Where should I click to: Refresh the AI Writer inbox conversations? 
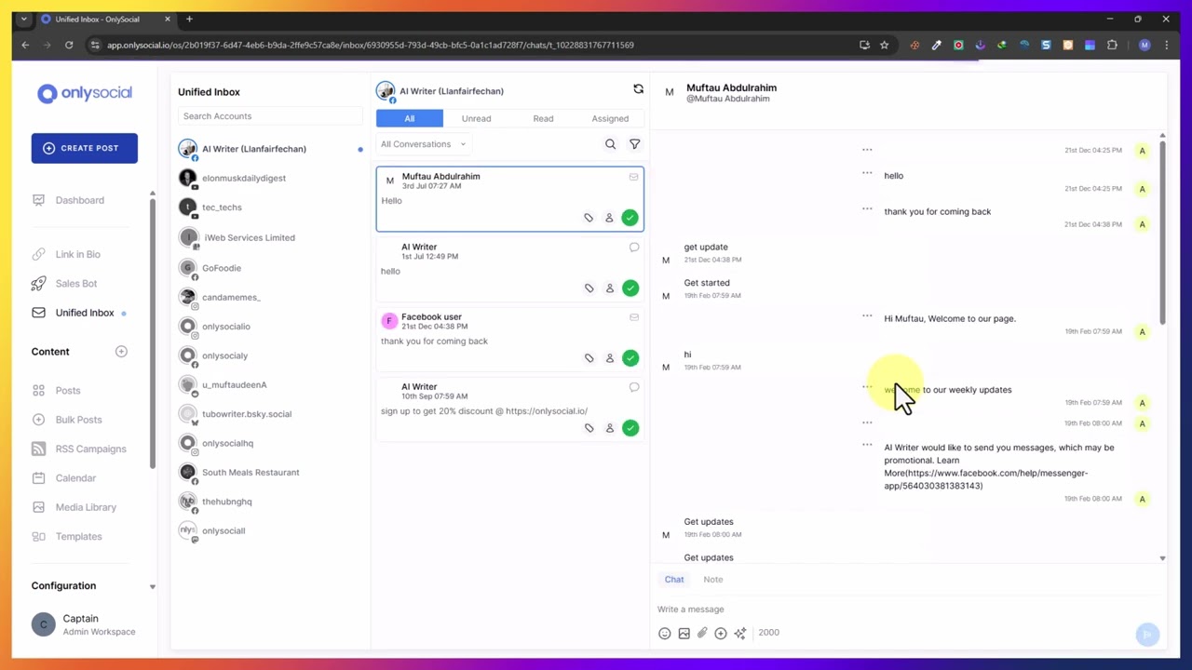638,89
